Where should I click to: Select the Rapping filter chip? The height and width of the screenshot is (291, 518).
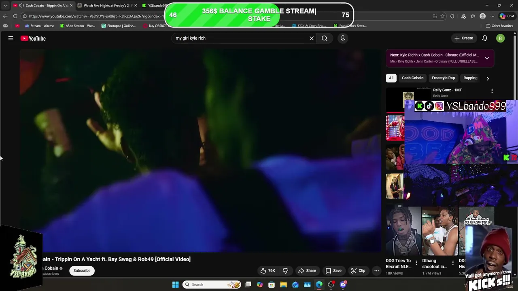point(470,78)
